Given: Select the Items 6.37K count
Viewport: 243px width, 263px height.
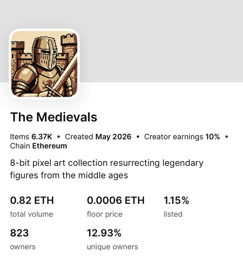Looking at the screenshot, I should pos(31,137).
